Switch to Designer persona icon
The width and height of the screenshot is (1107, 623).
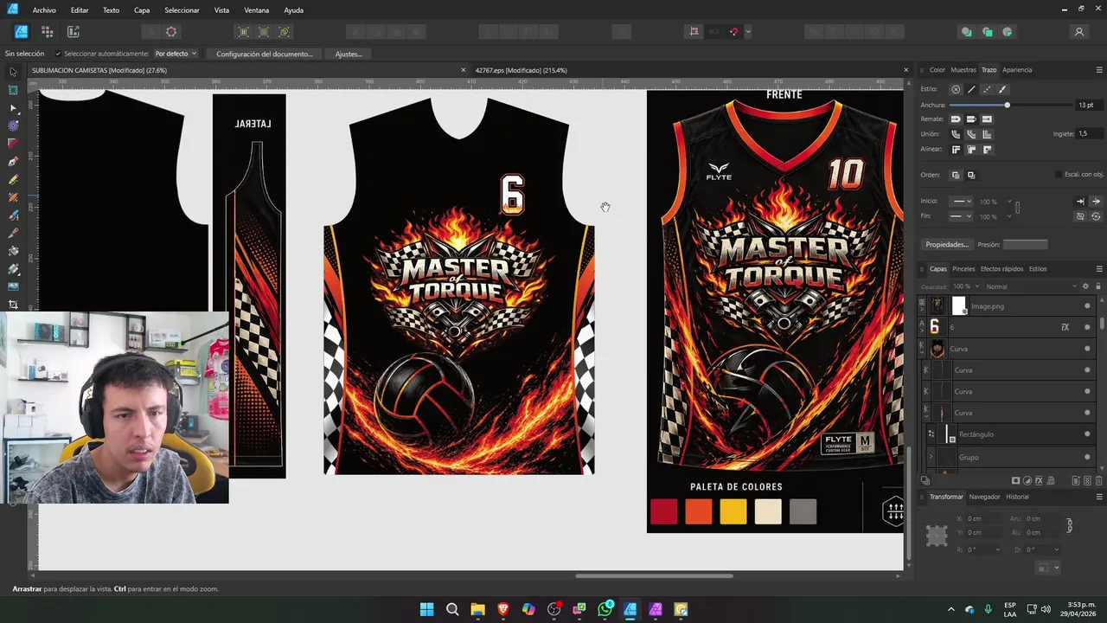tap(21, 32)
